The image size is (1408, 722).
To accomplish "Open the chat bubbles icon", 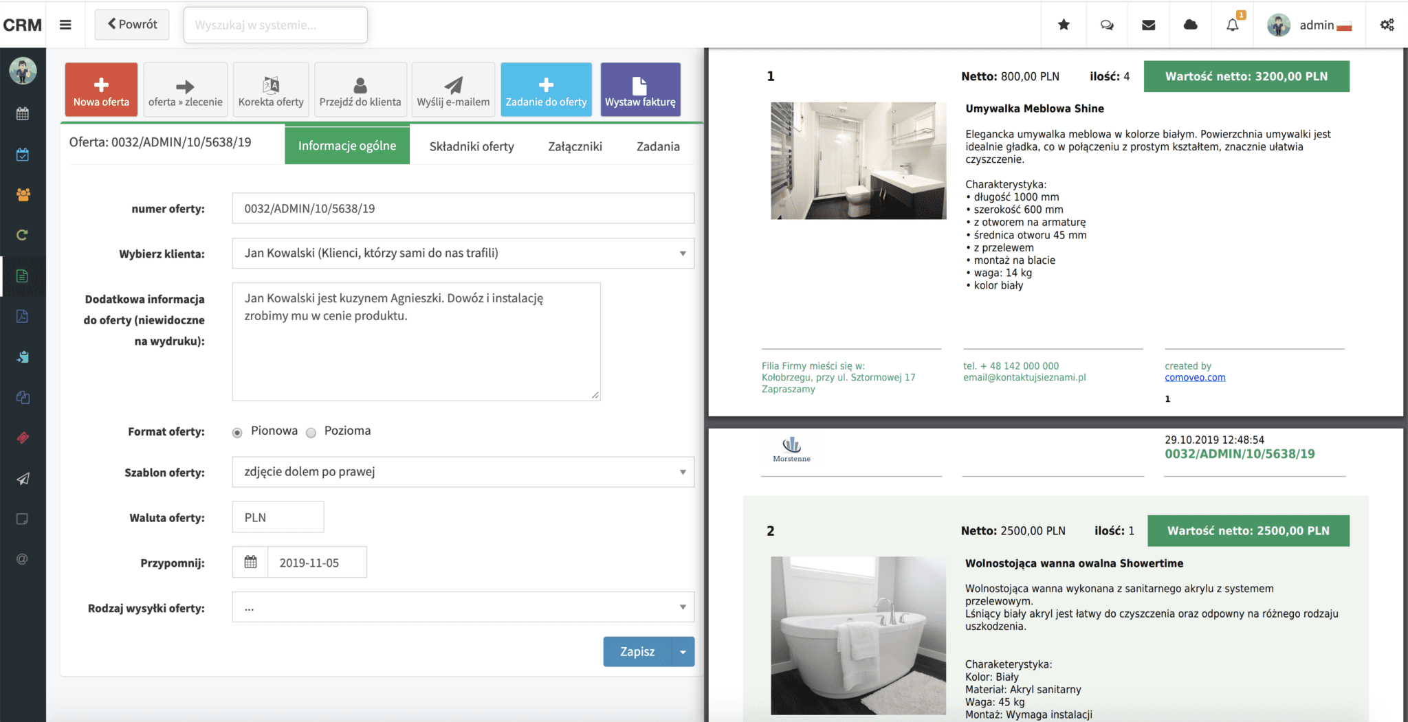I will pyautogui.click(x=1107, y=25).
